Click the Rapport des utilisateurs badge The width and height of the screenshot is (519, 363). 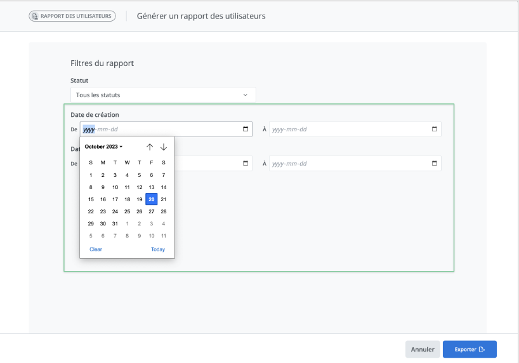pyautogui.click(x=72, y=16)
